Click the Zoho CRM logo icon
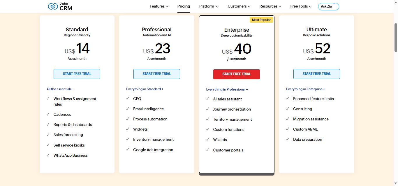Screen dimensions: 398x186 click(53, 6)
